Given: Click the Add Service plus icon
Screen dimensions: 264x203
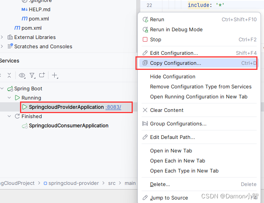Looking at the screenshot, I should pos(55,75).
